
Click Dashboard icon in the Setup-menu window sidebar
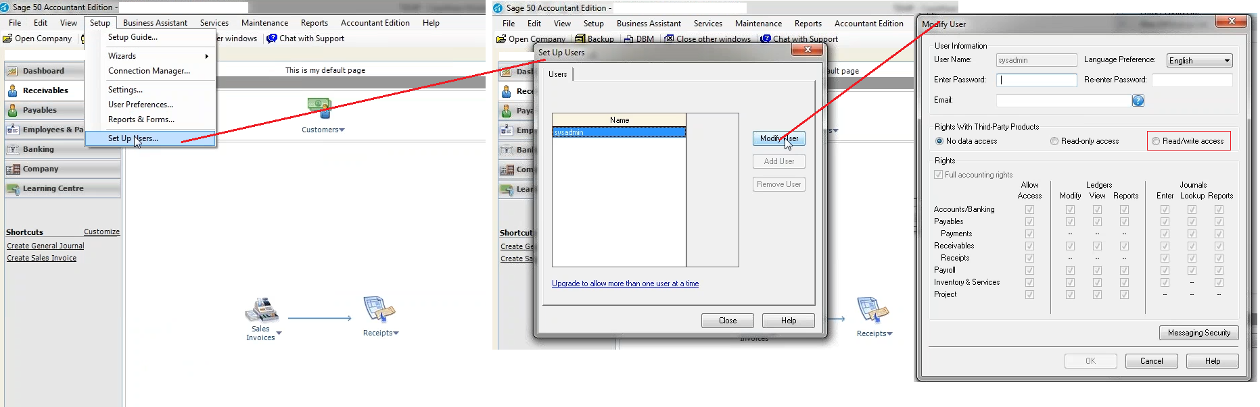pos(12,71)
